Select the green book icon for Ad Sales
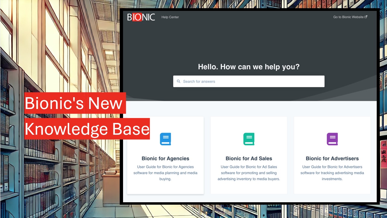 249,139
